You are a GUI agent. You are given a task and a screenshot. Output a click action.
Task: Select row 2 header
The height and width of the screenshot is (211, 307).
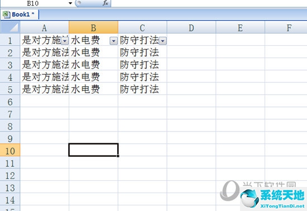[x=10, y=52]
